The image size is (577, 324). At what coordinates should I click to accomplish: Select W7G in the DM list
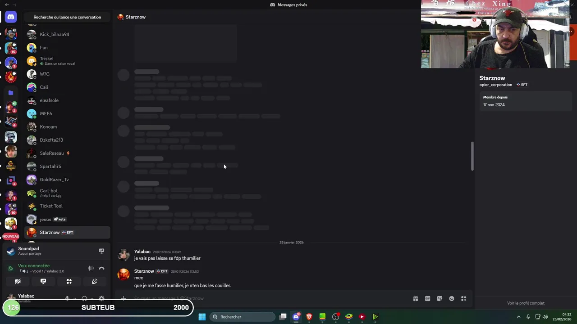pyautogui.click(x=67, y=74)
